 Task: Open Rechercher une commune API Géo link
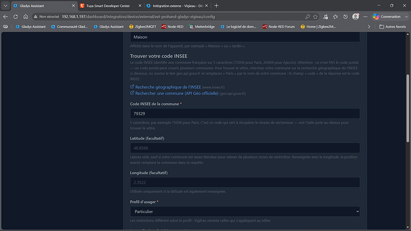coord(177,93)
